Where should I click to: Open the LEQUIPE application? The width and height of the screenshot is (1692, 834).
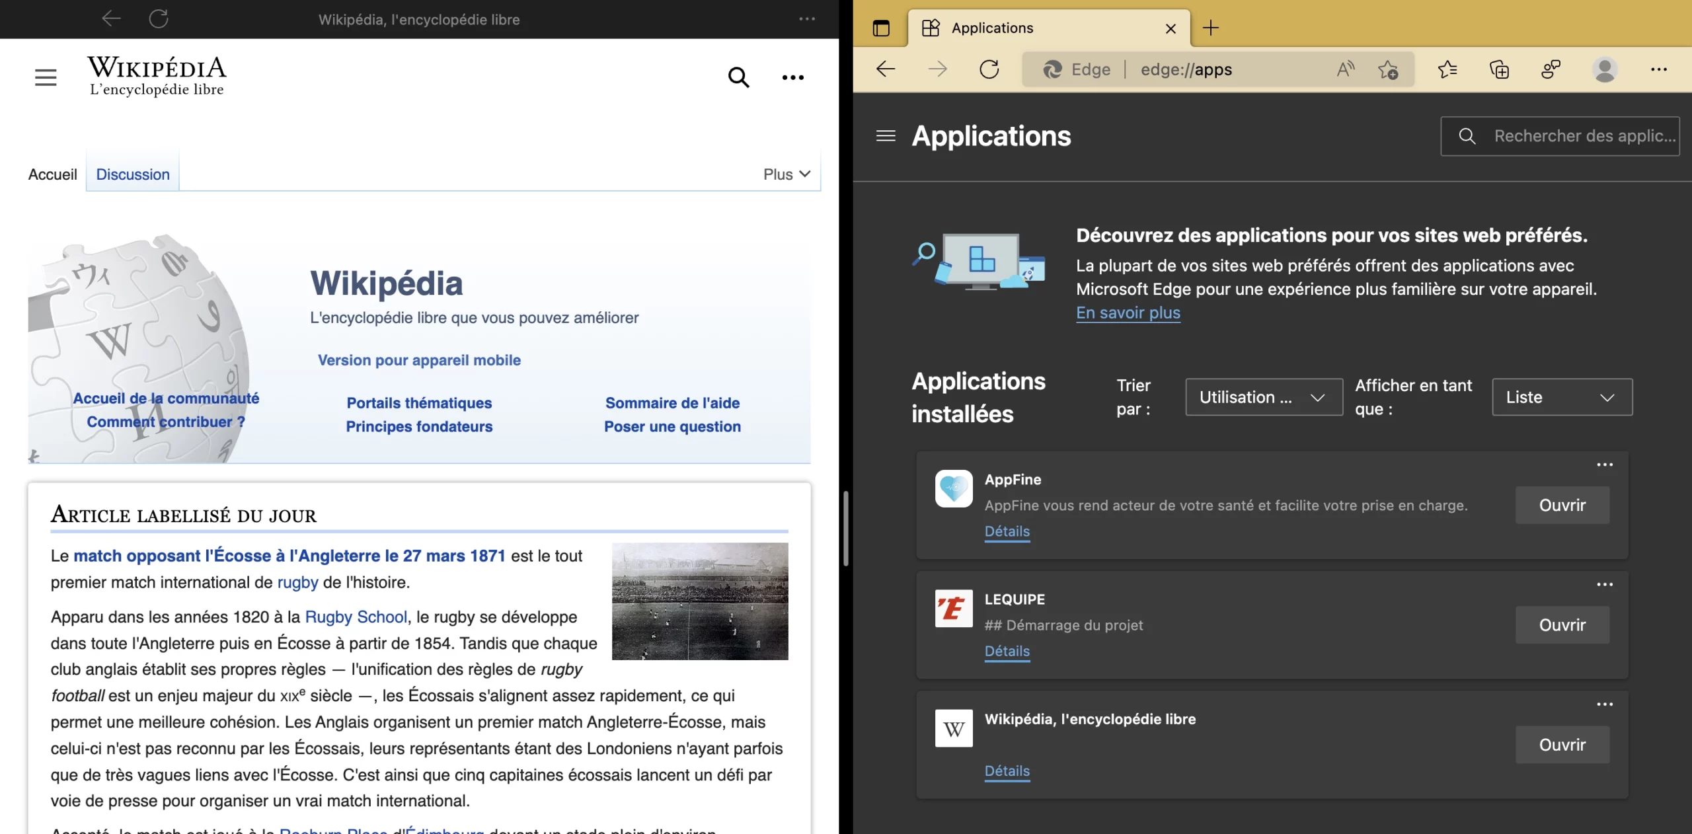tap(1562, 625)
